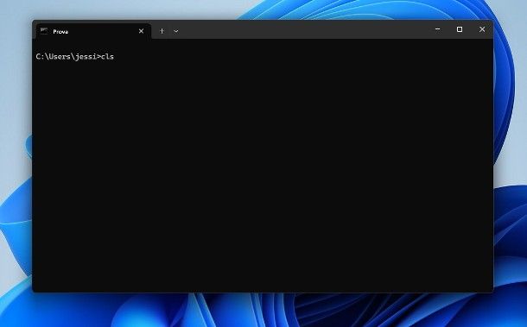Click the blank tab space between Prova and X
Image resolution: width=527 pixels, height=327 pixels.
point(103,31)
